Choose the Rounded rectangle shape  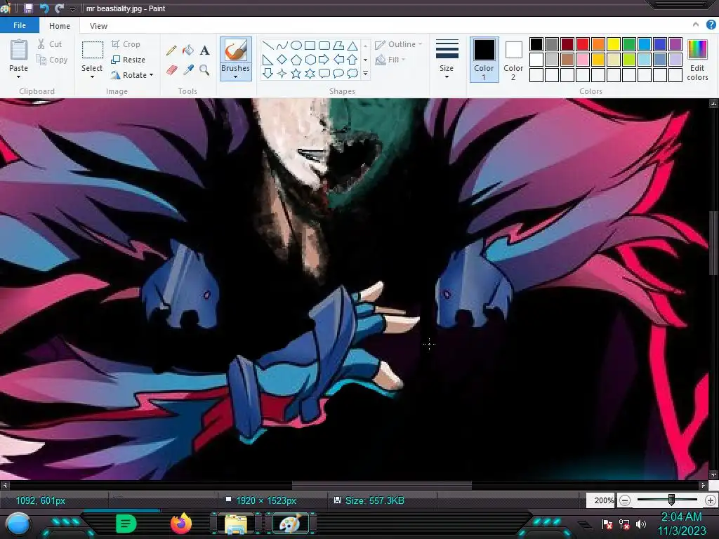[x=324, y=46]
